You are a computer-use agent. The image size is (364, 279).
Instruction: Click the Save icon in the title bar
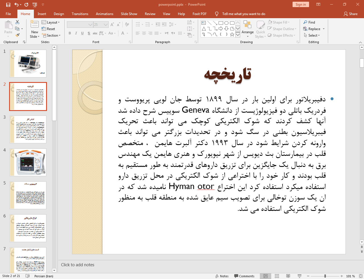8,5
